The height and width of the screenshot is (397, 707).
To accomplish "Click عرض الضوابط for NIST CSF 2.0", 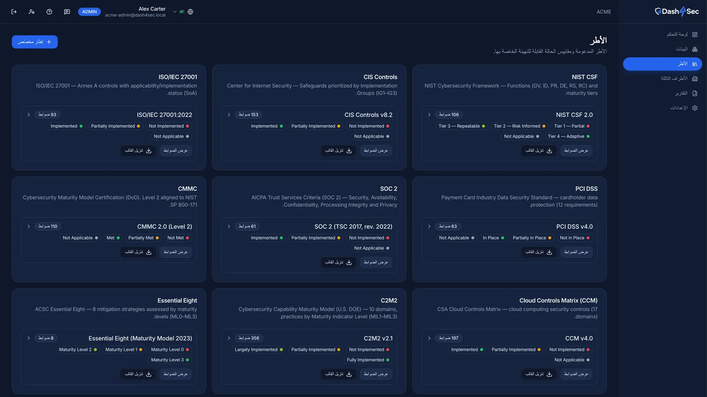I will click(576, 150).
